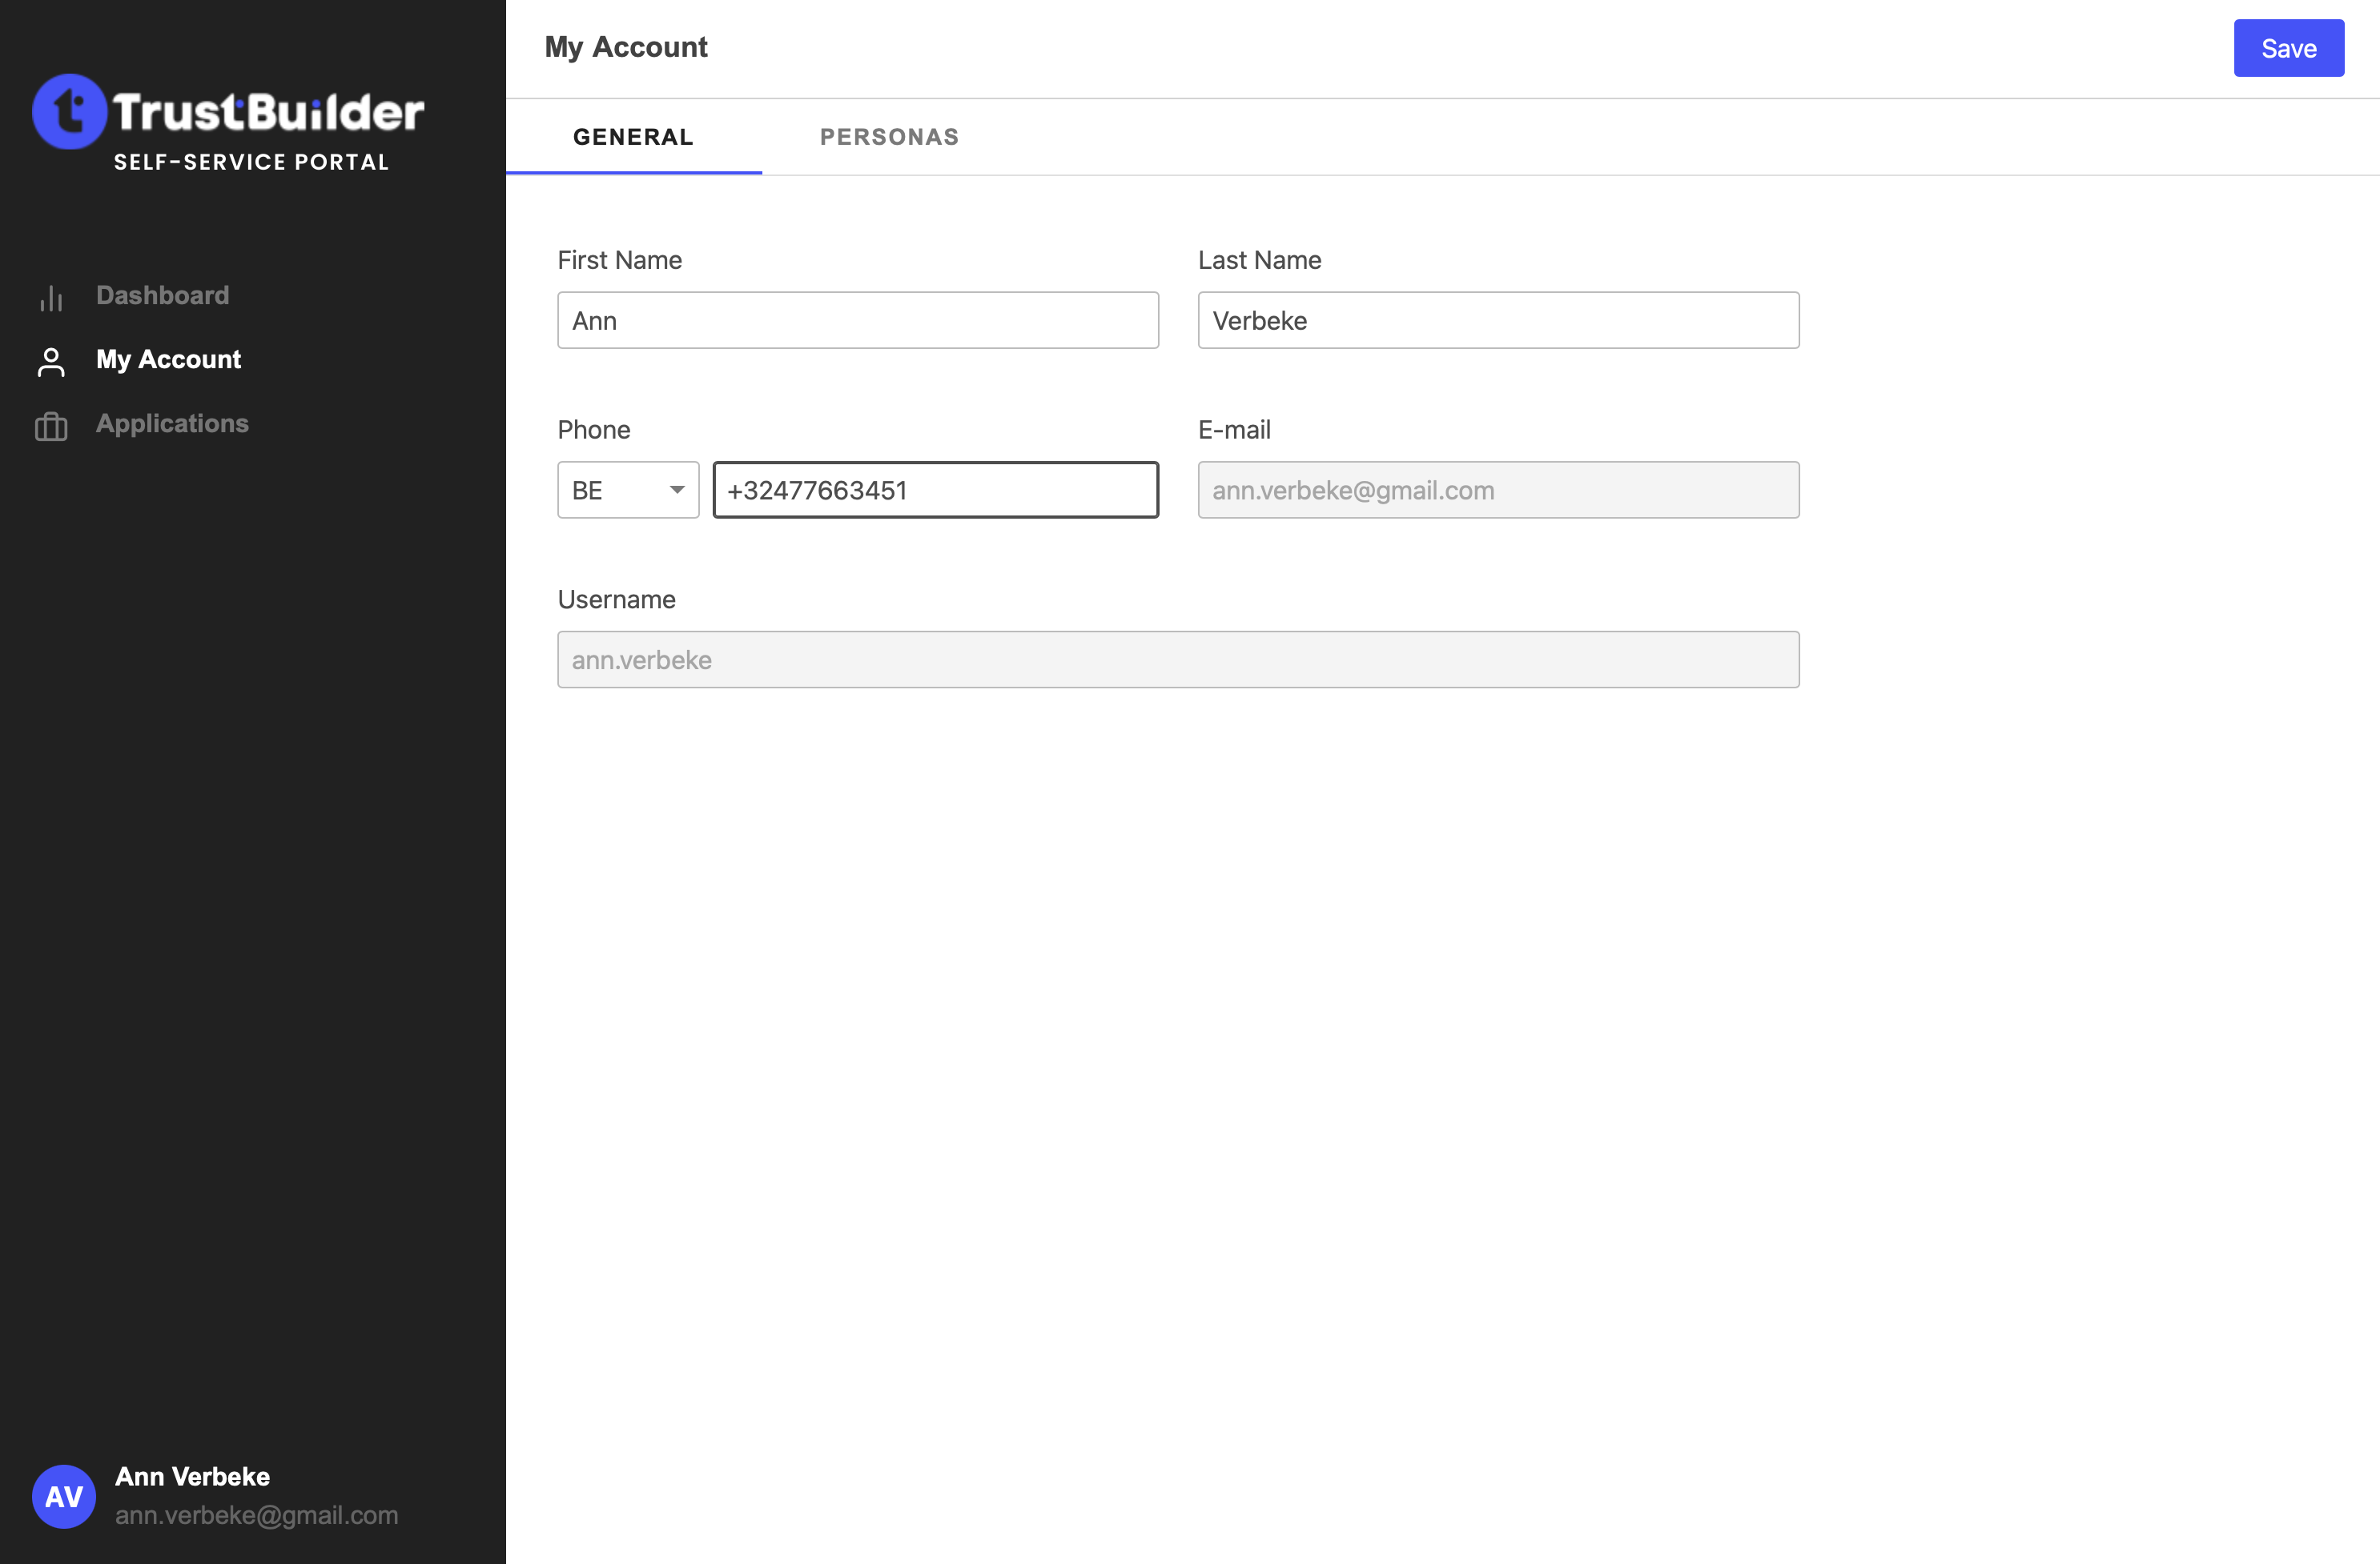Click Ann Verbeke name at sidebar bottom

pyautogui.click(x=192, y=1476)
